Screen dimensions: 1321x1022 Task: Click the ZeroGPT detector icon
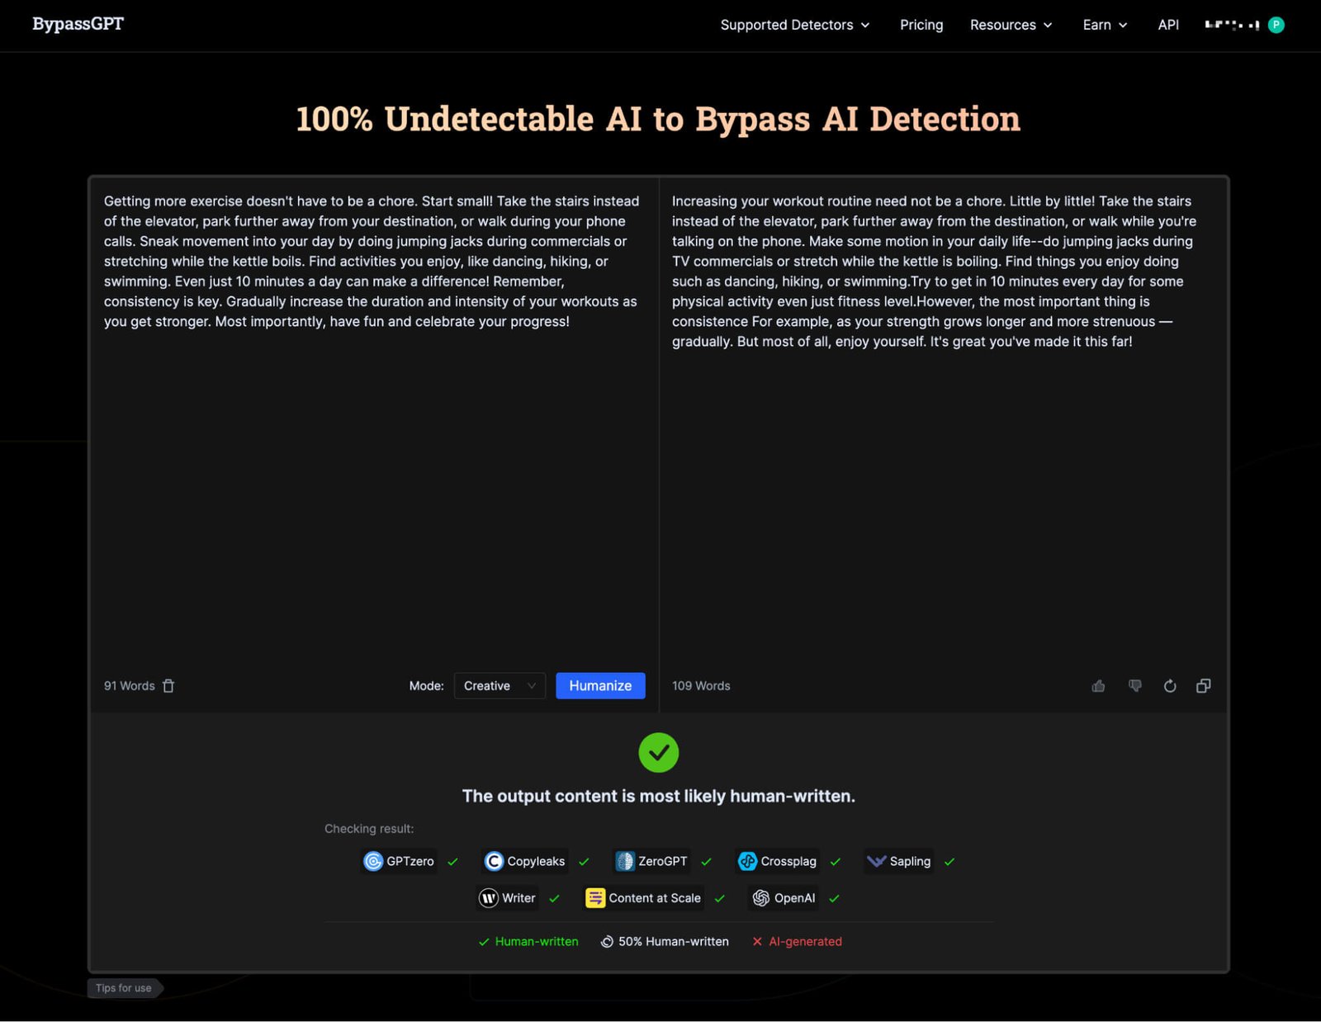pos(625,861)
